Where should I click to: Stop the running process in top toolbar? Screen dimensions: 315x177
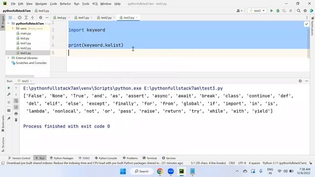click(x=290, y=11)
